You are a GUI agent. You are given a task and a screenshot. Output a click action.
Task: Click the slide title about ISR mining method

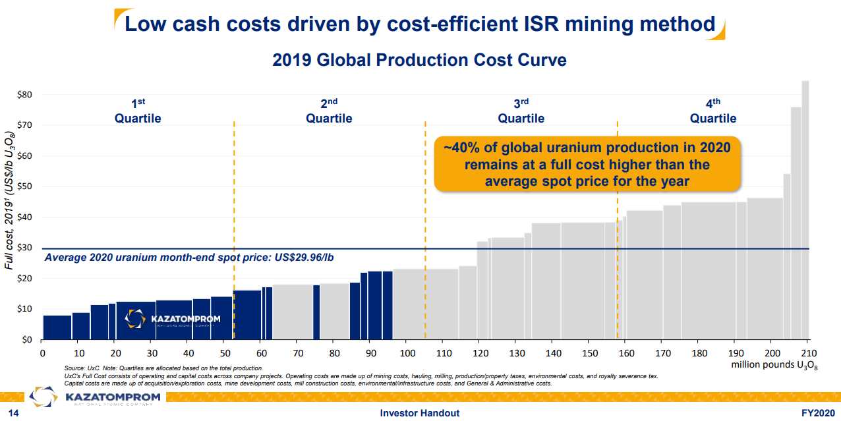point(420,24)
